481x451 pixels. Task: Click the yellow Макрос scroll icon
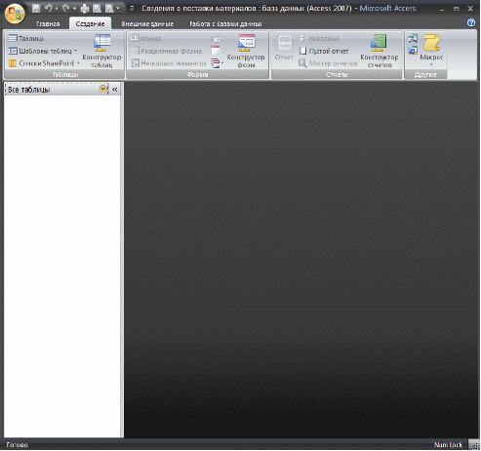pos(431,43)
